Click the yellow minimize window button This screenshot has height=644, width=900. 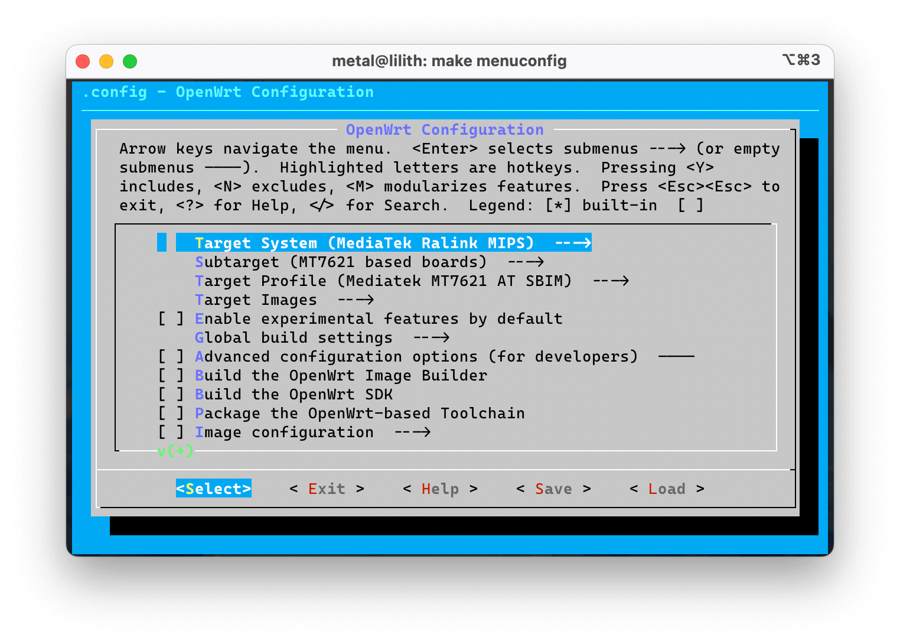(x=106, y=61)
